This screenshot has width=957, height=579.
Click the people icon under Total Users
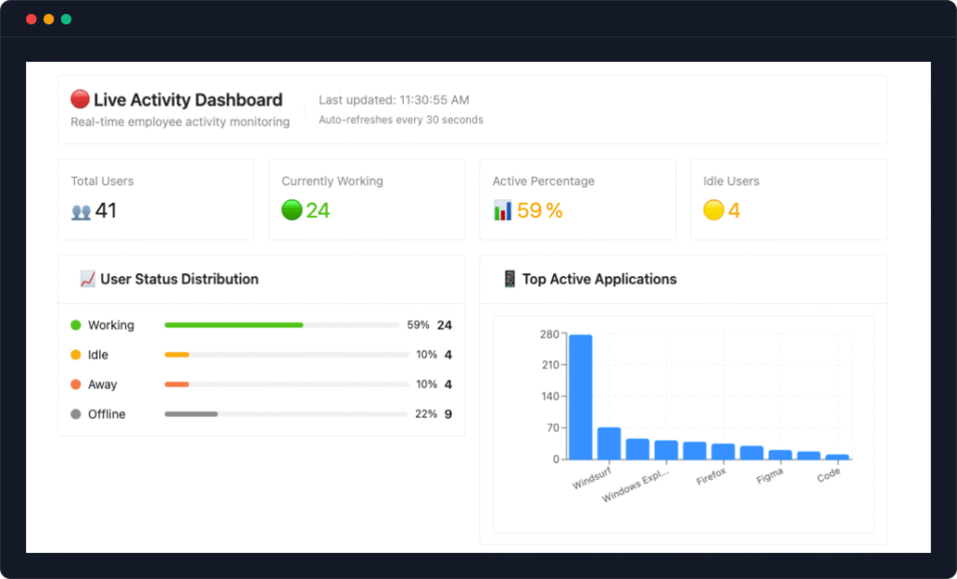point(81,211)
